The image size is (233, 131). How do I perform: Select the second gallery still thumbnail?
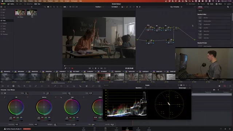pos(32,12)
